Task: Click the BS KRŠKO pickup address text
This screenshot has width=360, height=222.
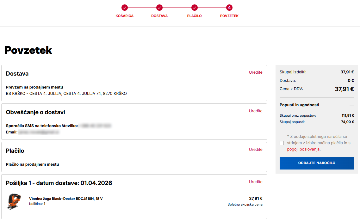Action: click(x=66, y=94)
